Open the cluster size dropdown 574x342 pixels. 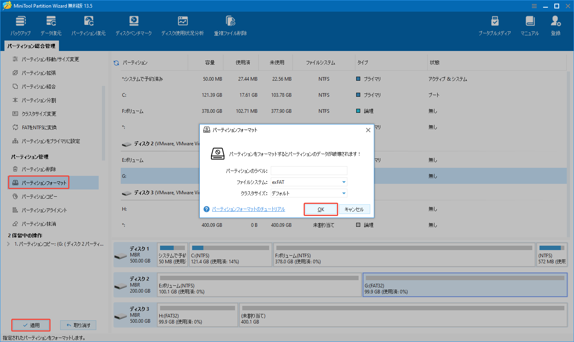(x=344, y=193)
